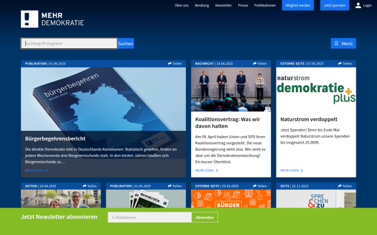Image resolution: width=377 pixels, height=235 pixels.
Task: Click the Bürgerbegehrensbericht headline
Action: click(x=55, y=138)
